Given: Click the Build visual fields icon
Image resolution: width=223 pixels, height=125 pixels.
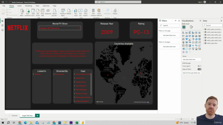Looking at the screenshot, I should coord(184,27).
